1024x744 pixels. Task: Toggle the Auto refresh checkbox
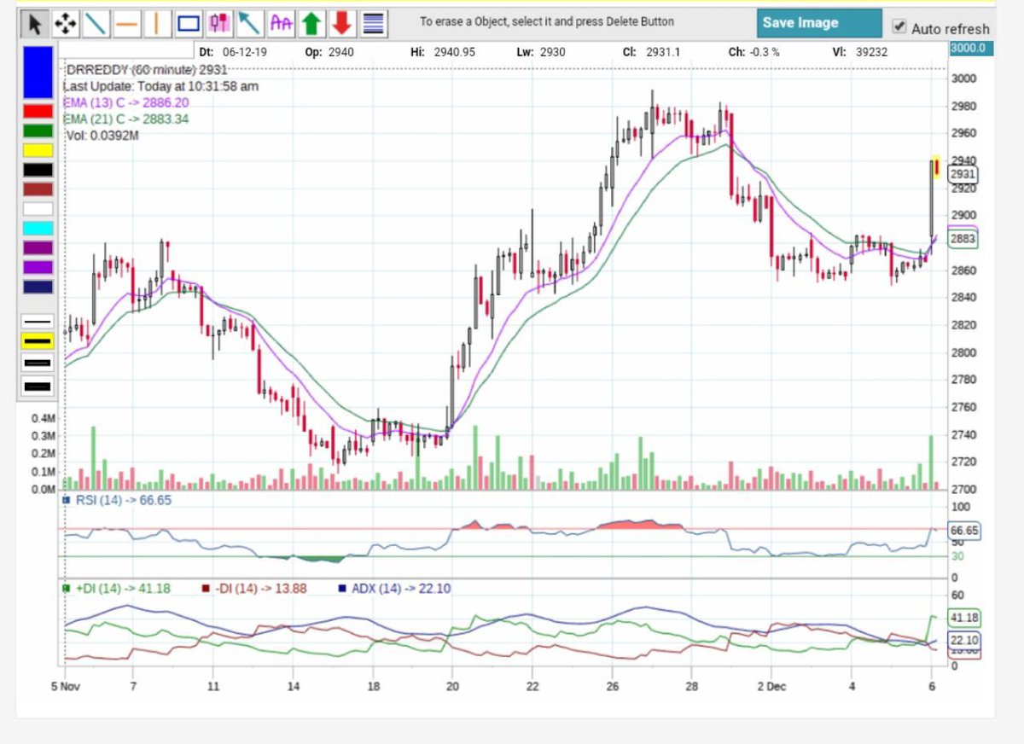(899, 27)
